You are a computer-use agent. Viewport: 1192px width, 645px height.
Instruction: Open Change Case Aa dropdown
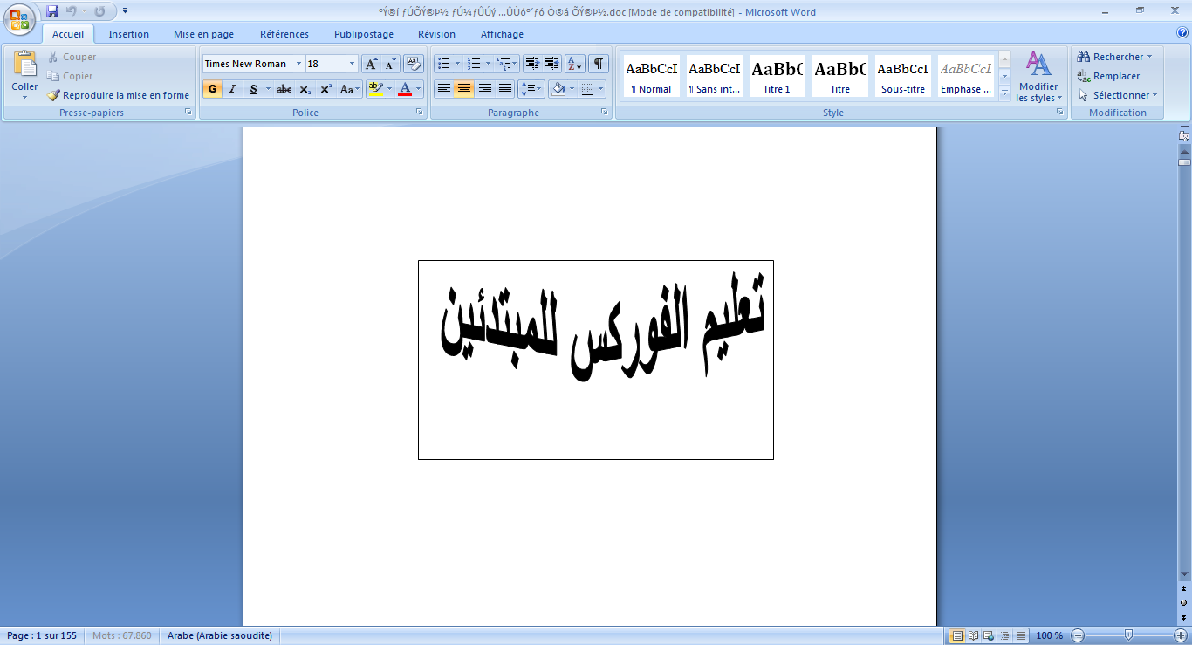pos(350,89)
